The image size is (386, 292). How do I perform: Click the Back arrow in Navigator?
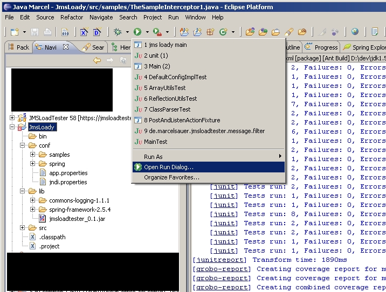[x=97, y=60]
